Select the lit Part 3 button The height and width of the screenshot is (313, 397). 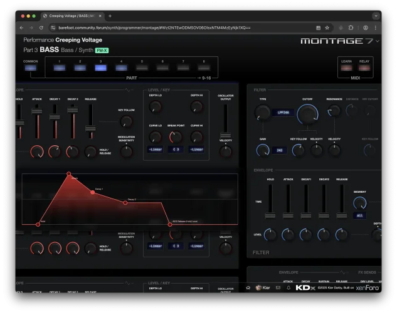pyautogui.click(x=100, y=68)
